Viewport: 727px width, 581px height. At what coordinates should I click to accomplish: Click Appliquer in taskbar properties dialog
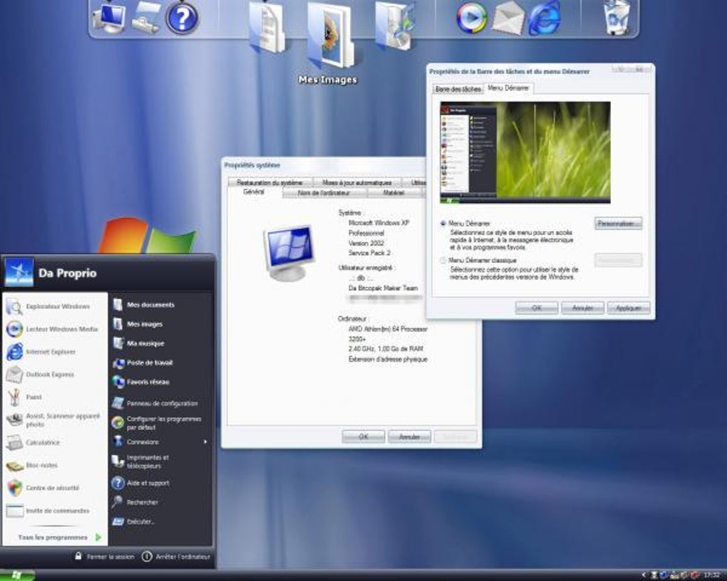(628, 308)
